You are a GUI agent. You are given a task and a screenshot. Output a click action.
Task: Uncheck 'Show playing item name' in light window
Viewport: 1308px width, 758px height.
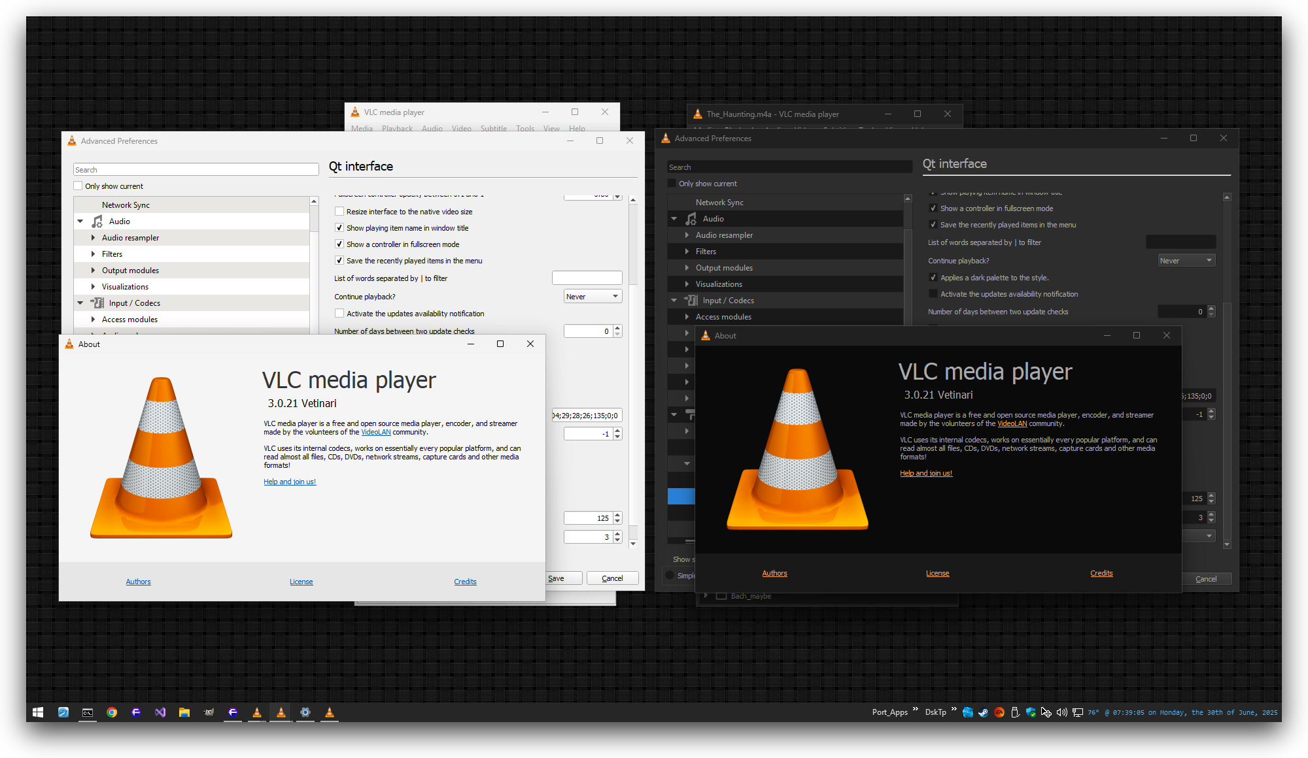(x=339, y=228)
